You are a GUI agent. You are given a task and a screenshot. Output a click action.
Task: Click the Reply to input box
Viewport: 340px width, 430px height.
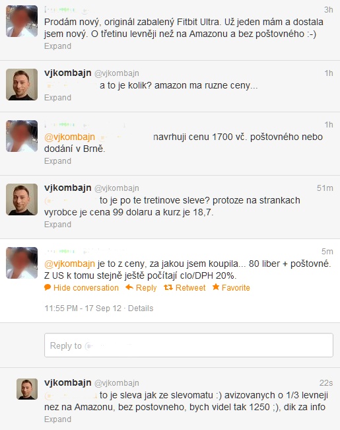click(x=189, y=345)
